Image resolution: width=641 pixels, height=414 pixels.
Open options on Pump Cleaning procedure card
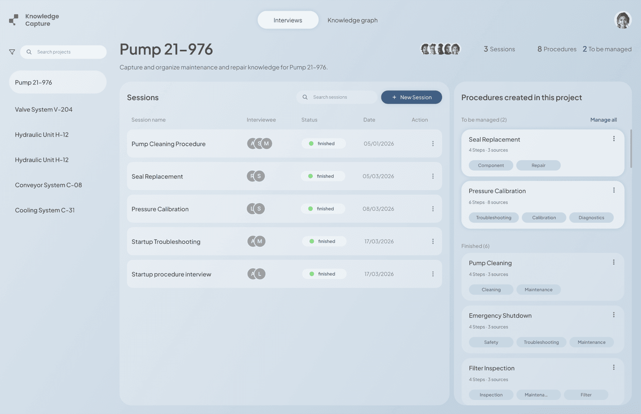[614, 263]
